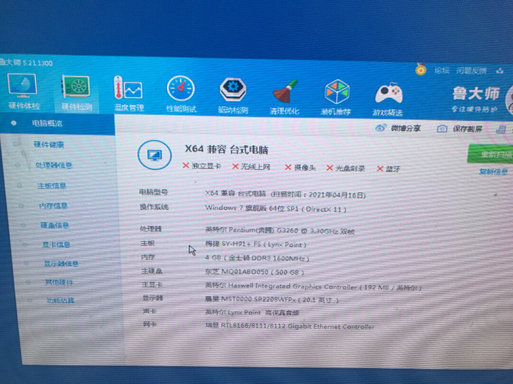The image size is (513, 384).
Task: Open 清理优化 cleanup broom icon
Action: click(285, 92)
